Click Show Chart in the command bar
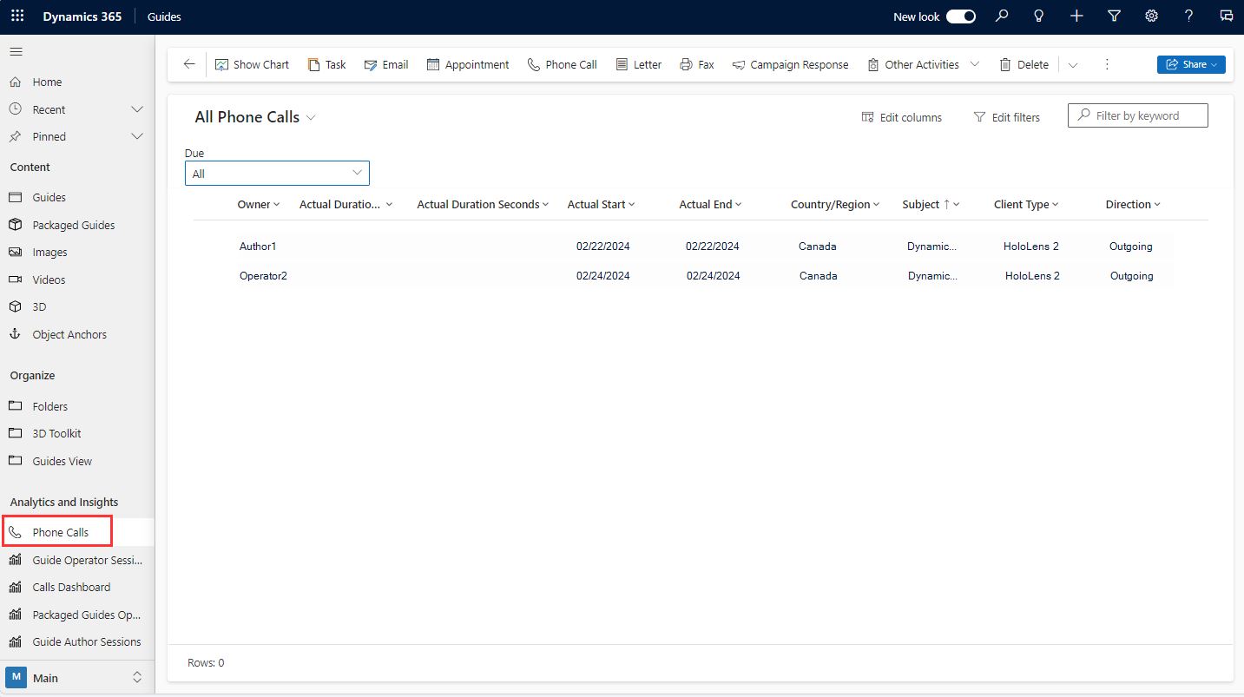1244x697 pixels. (x=252, y=63)
